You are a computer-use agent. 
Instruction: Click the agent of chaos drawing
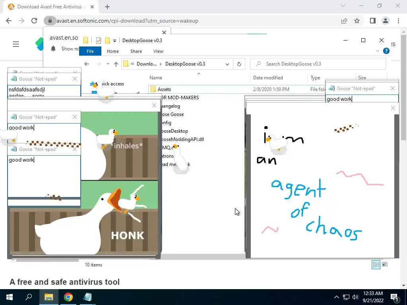323,186
